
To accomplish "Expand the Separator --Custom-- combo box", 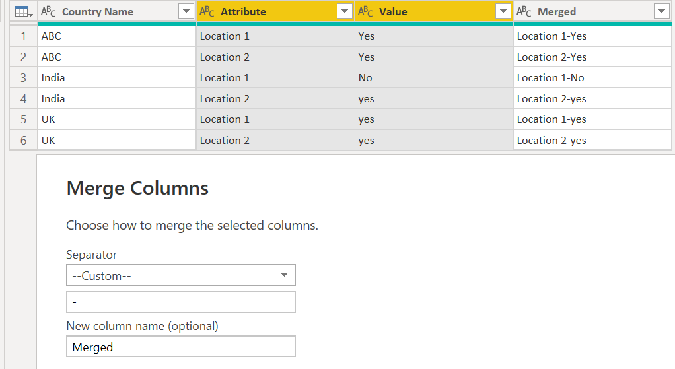I will pos(181,275).
